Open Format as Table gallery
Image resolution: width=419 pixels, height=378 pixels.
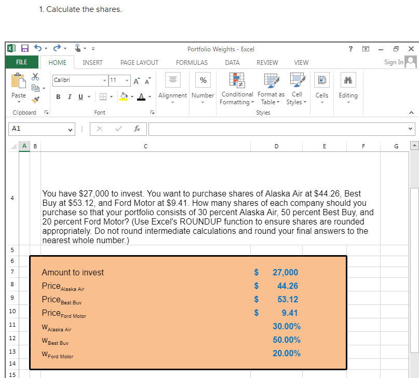pyautogui.click(x=271, y=89)
